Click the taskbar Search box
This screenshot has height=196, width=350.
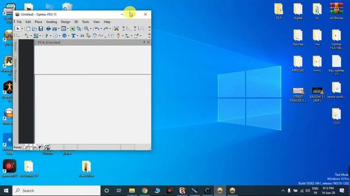tap(56, 191)
